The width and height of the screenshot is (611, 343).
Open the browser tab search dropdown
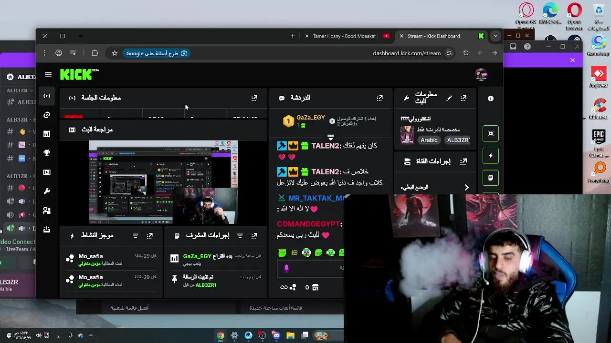[x=495, y=36]
